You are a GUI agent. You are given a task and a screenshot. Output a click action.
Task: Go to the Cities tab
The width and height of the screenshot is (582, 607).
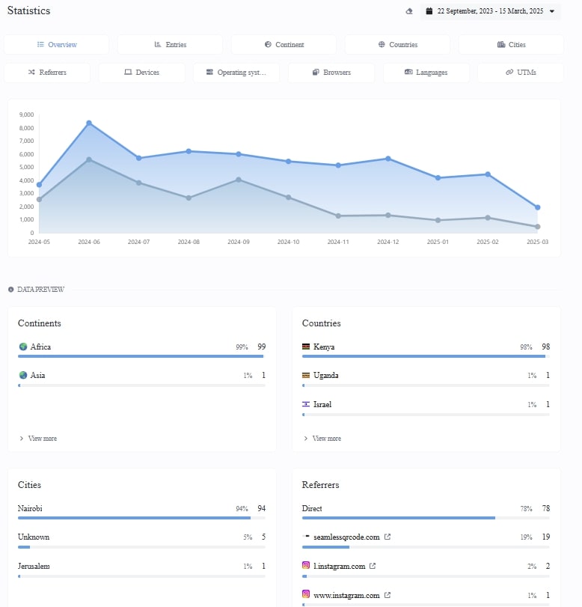tap(511, 45)
